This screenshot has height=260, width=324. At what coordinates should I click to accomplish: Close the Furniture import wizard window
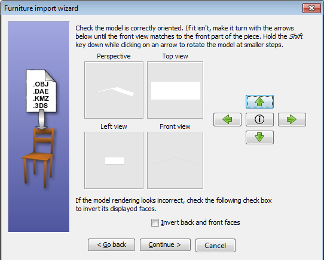(x=311, y=8)
